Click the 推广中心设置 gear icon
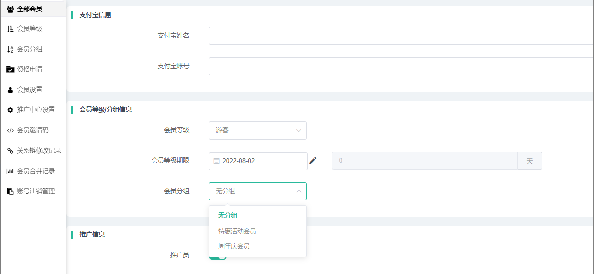Viewport: 594px width, 274px height. (10, 110)
